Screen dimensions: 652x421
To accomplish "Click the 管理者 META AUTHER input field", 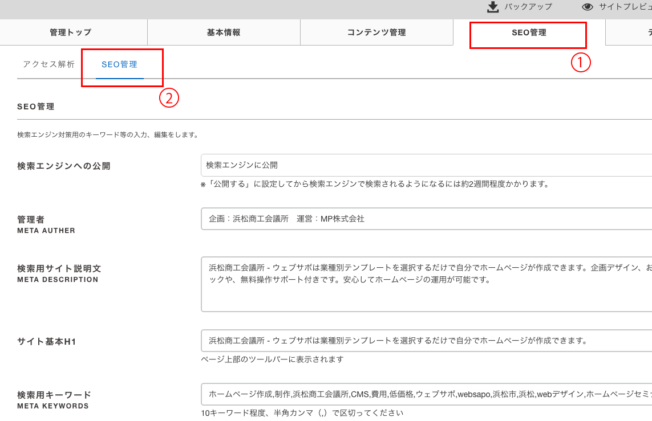I will point(426,219).
